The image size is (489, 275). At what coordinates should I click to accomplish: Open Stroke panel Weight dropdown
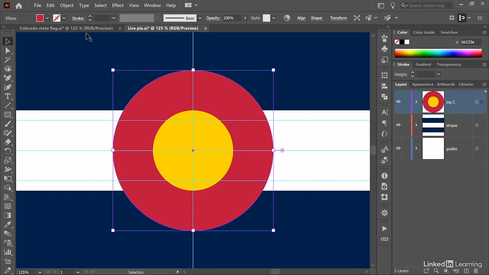[x=438, y=74]
